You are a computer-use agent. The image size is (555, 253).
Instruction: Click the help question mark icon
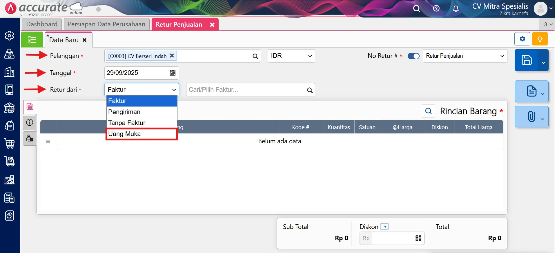pos(436,9)
